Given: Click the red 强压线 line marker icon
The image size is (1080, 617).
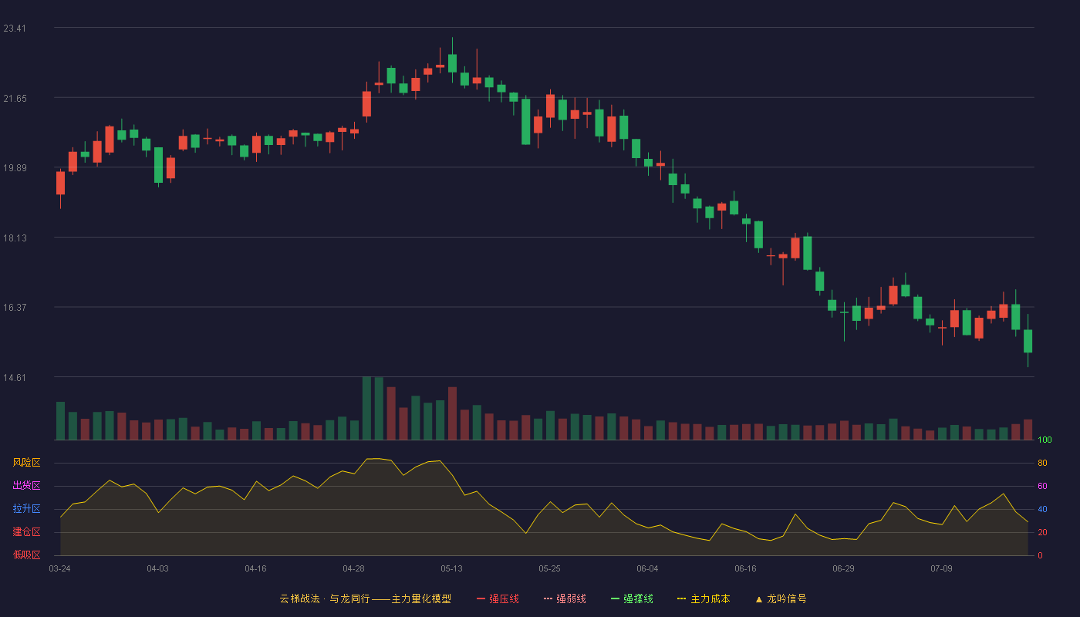Looking at the screenshot, I should tap(481, 599).
